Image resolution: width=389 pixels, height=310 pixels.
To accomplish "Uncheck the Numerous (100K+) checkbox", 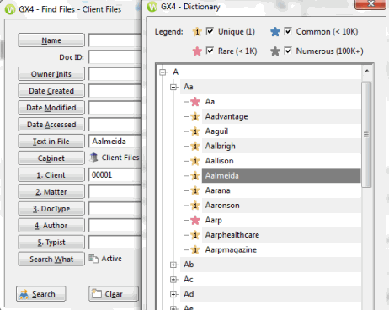I will coord(288,51).
